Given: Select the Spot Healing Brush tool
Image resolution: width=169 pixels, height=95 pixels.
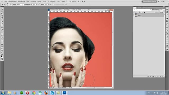Looking at the screenshot, I should [x=2, y=22].
